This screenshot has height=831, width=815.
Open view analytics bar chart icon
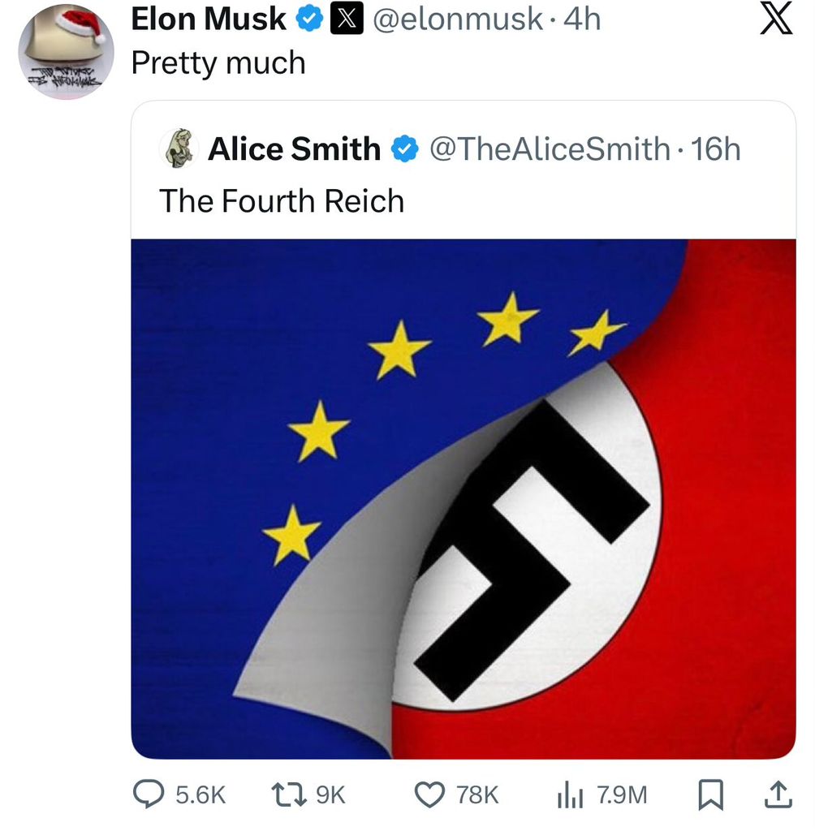(569, 795)
